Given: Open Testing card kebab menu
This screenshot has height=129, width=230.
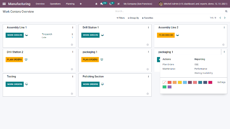Looking at the screenshot, I should tap(73, 76).
